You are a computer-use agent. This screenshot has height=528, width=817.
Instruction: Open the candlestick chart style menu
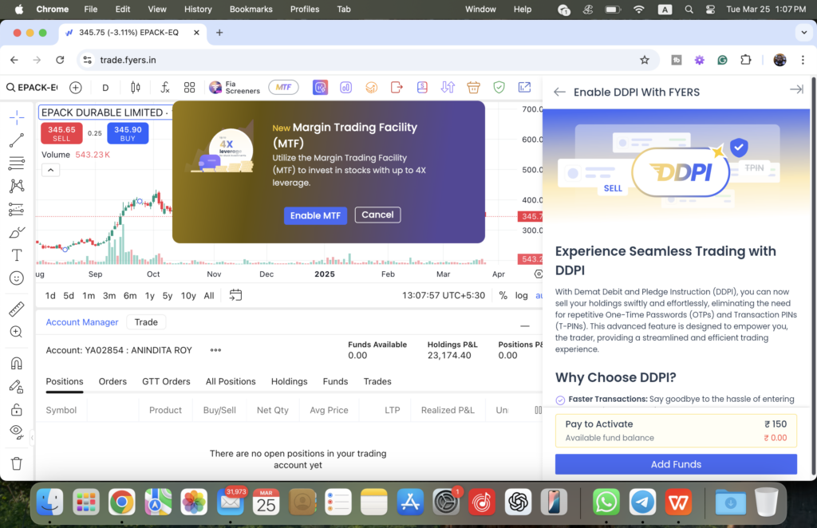point(136,88)
